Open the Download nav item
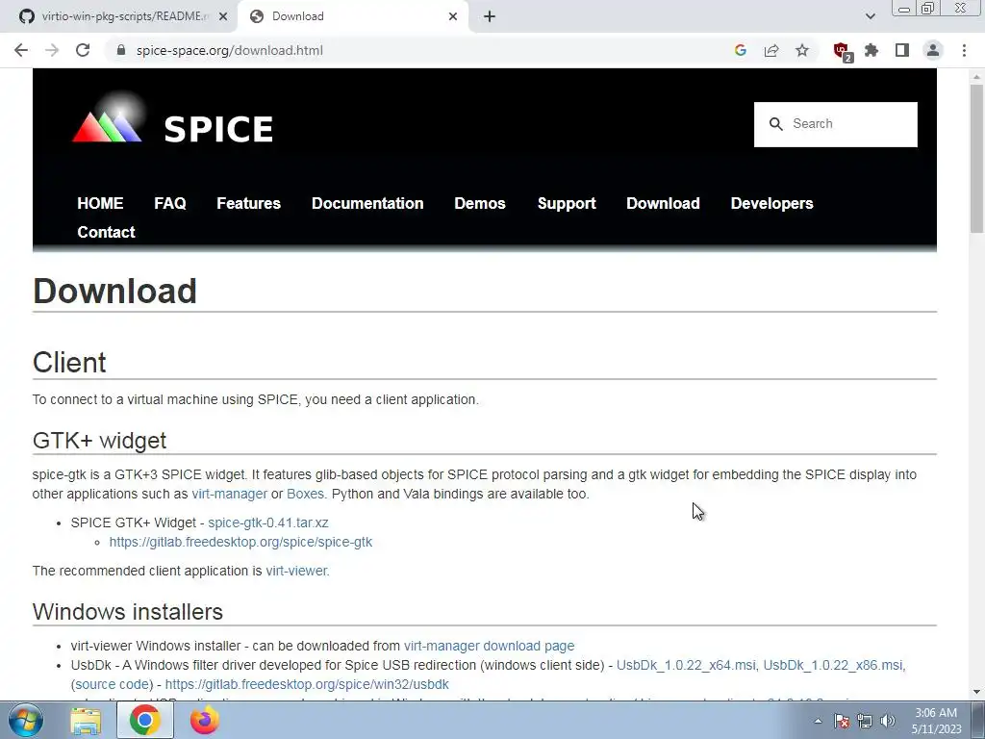 pos(663,203)
